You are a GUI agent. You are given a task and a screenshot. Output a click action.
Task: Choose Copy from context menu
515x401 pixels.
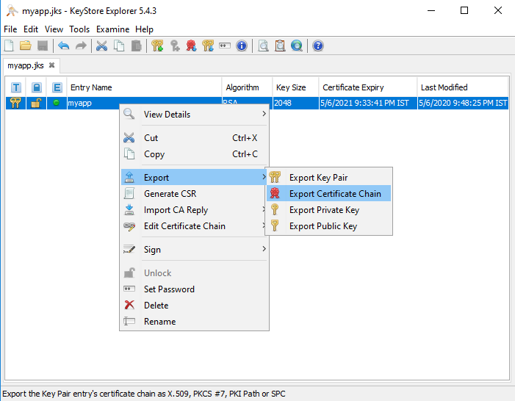(x=195, y=154)
